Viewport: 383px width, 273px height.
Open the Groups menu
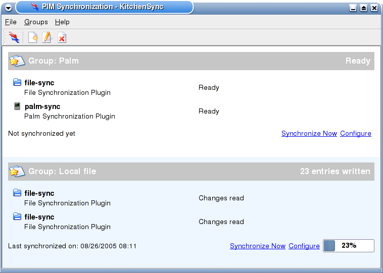coord(36,22)
